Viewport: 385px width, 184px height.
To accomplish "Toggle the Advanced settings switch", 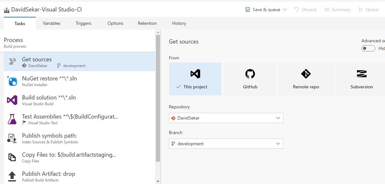I will [x=368, y=48].
